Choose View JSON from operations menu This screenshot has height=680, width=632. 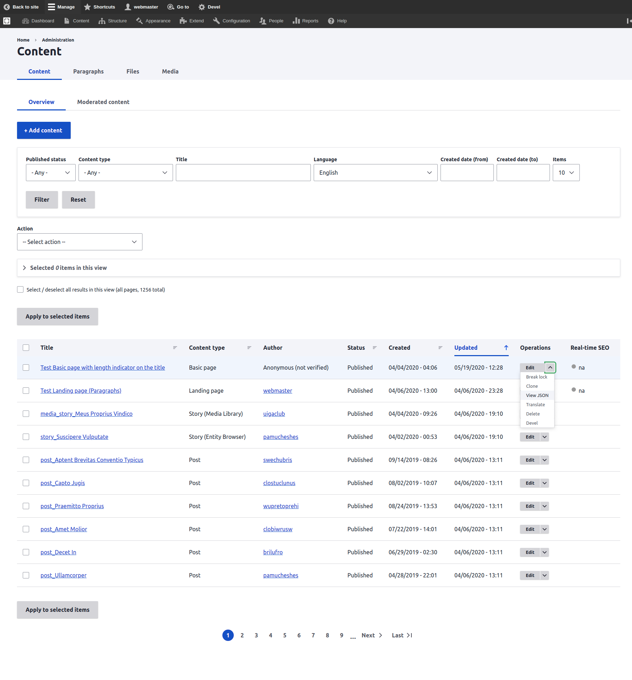[537, 396]
